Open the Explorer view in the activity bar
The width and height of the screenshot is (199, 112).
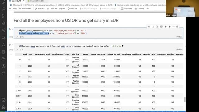pyautogui.click(x=3, y=2)
